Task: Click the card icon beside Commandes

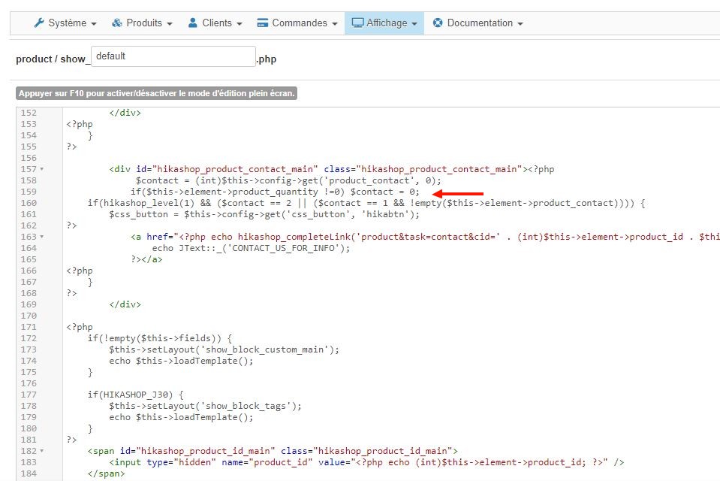Action: [262, 23]
